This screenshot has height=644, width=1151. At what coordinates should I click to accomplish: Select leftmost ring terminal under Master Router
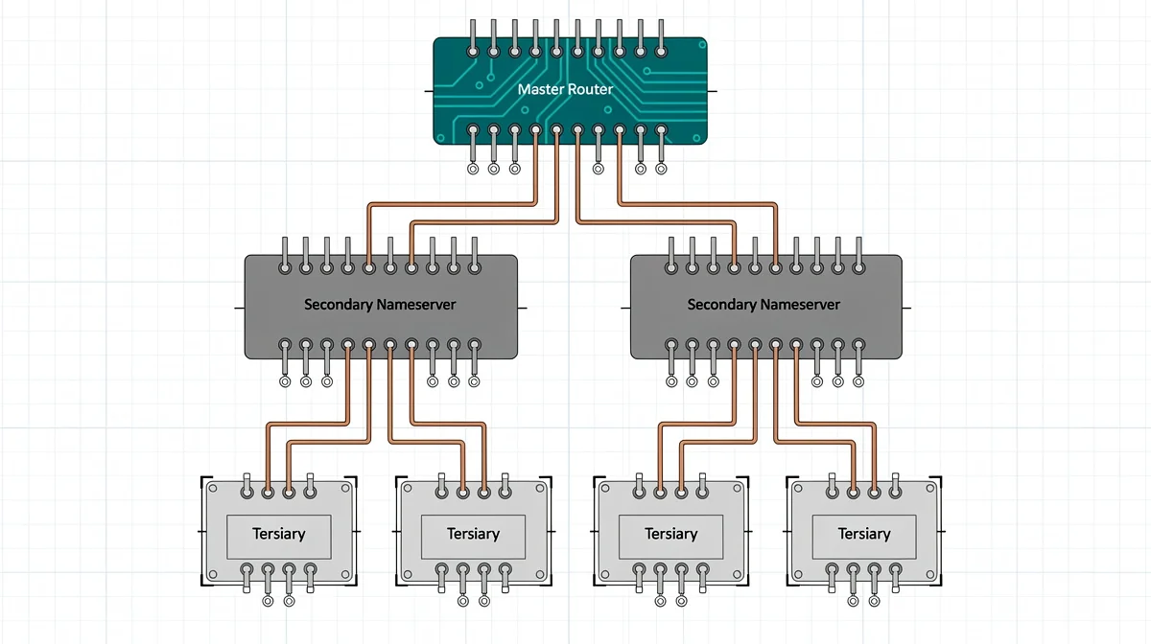click(x=473, y=170)
